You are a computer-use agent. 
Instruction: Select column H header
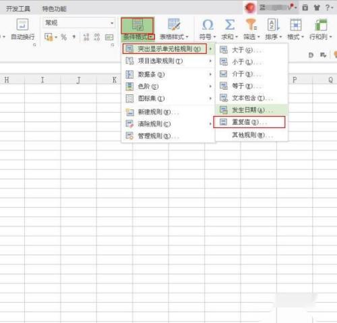[x=12, y=80]
